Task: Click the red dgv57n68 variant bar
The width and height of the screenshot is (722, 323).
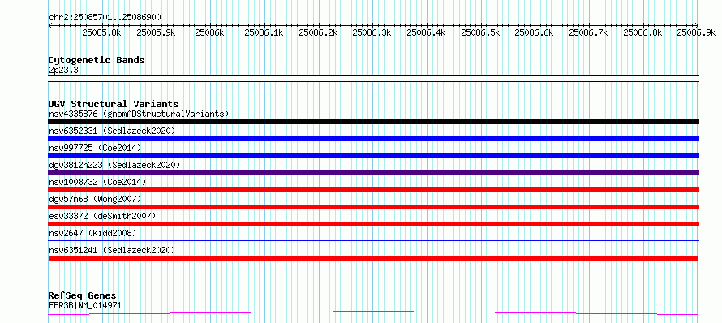Action: 374,207
